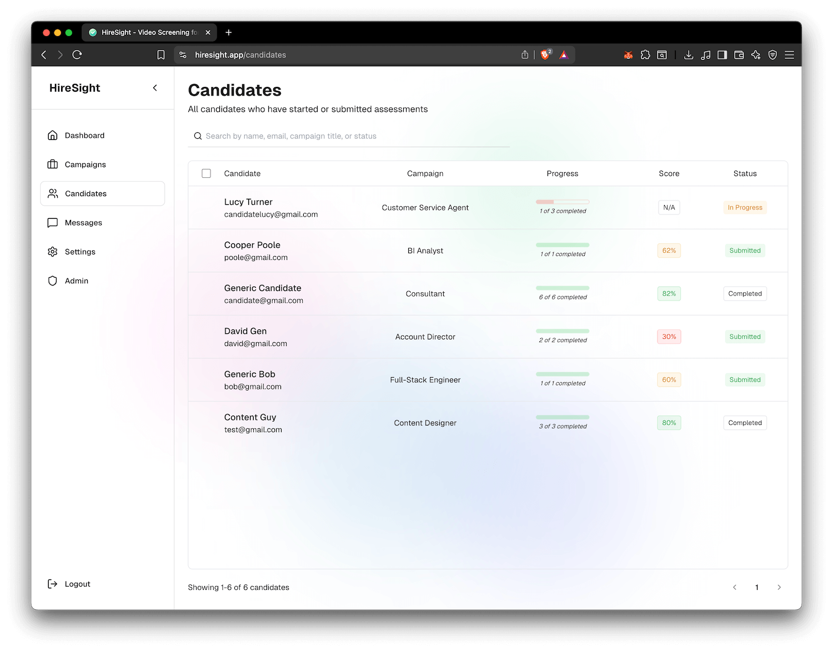This screenshot has height=651, width=833.
Task: Click the Campaigns briefcase icon
Action: coord(53,164)
